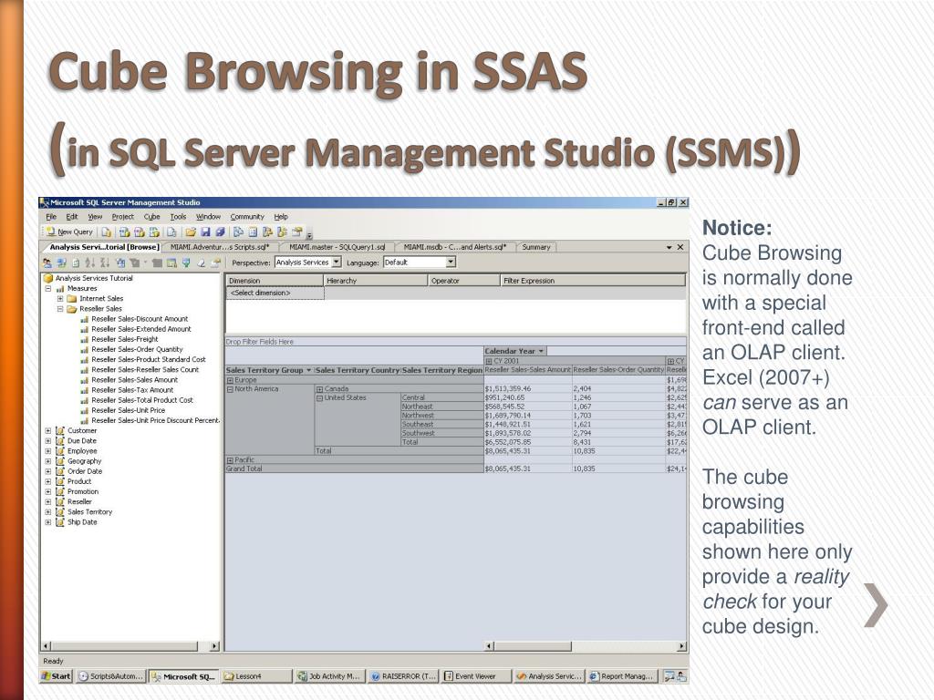This screenshot has width=934, height=700.
Task: Select the Sales Territory dimension node
Action: pyautogui.click(x=90, y=512)
